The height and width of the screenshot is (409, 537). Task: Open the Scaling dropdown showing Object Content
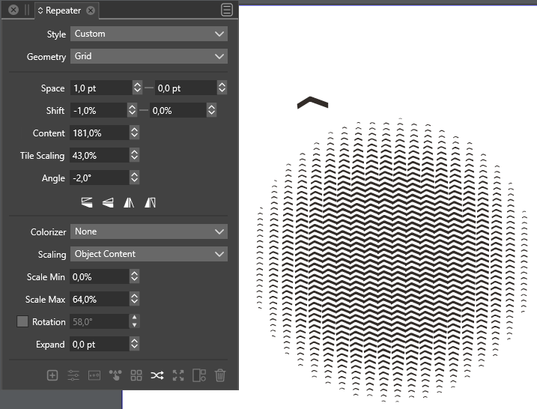click(x=148, y=254)
